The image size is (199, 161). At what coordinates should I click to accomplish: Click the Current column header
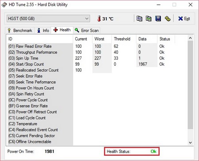83,39
